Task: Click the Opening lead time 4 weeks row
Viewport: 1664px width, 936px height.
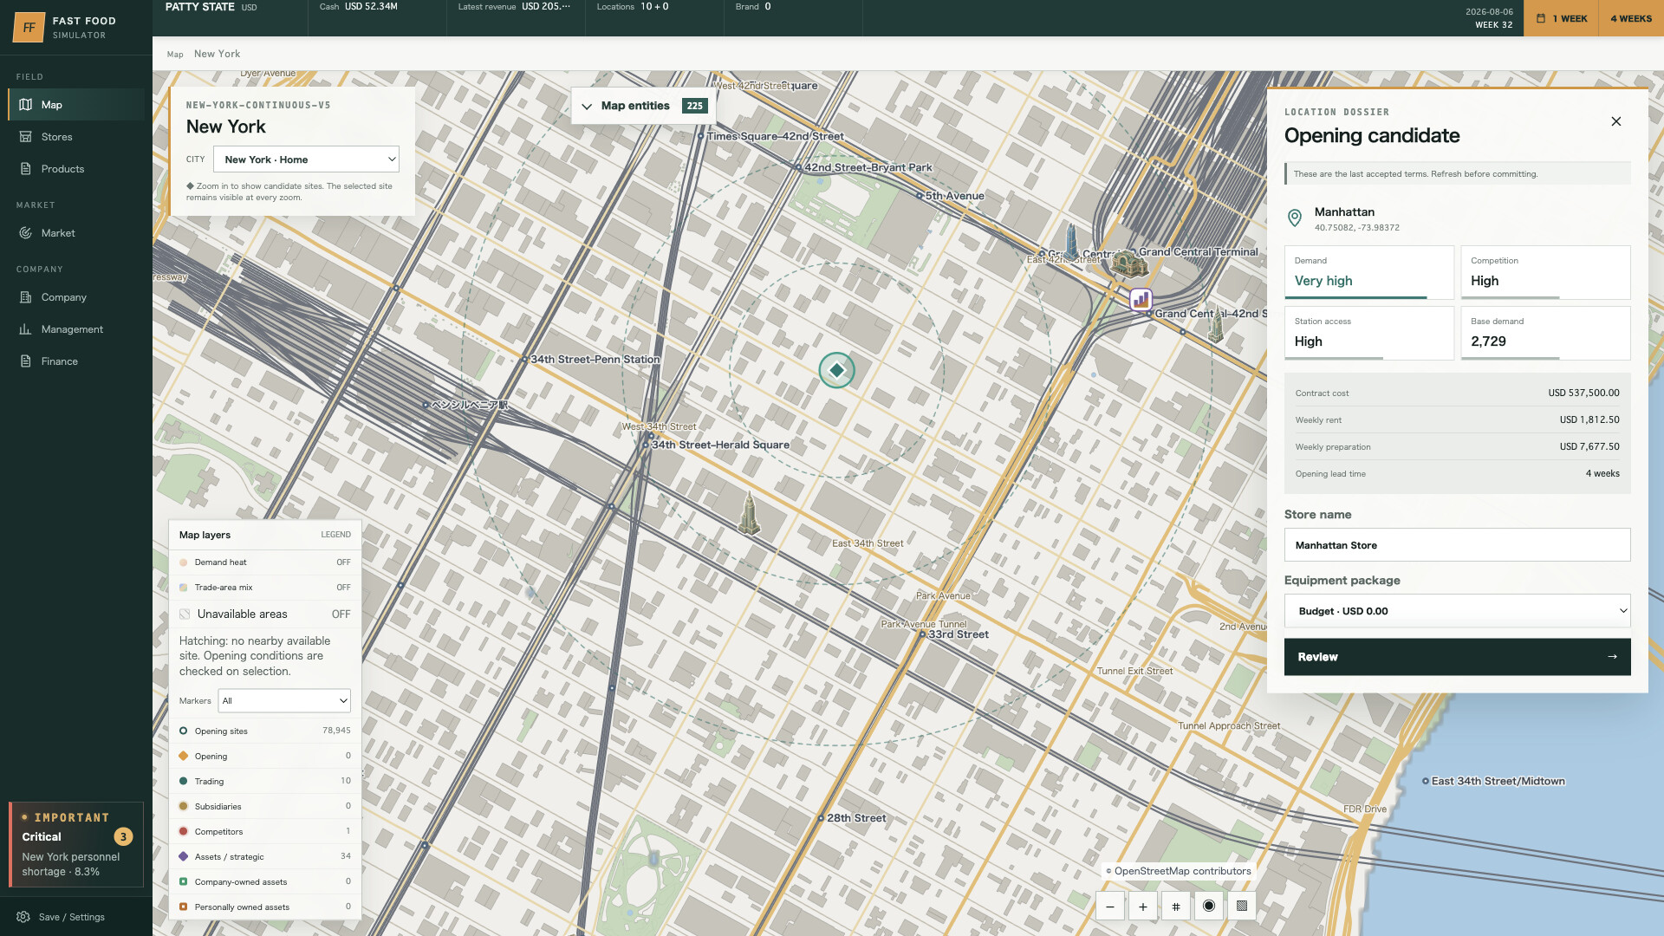Action: tap(1457, 474)
